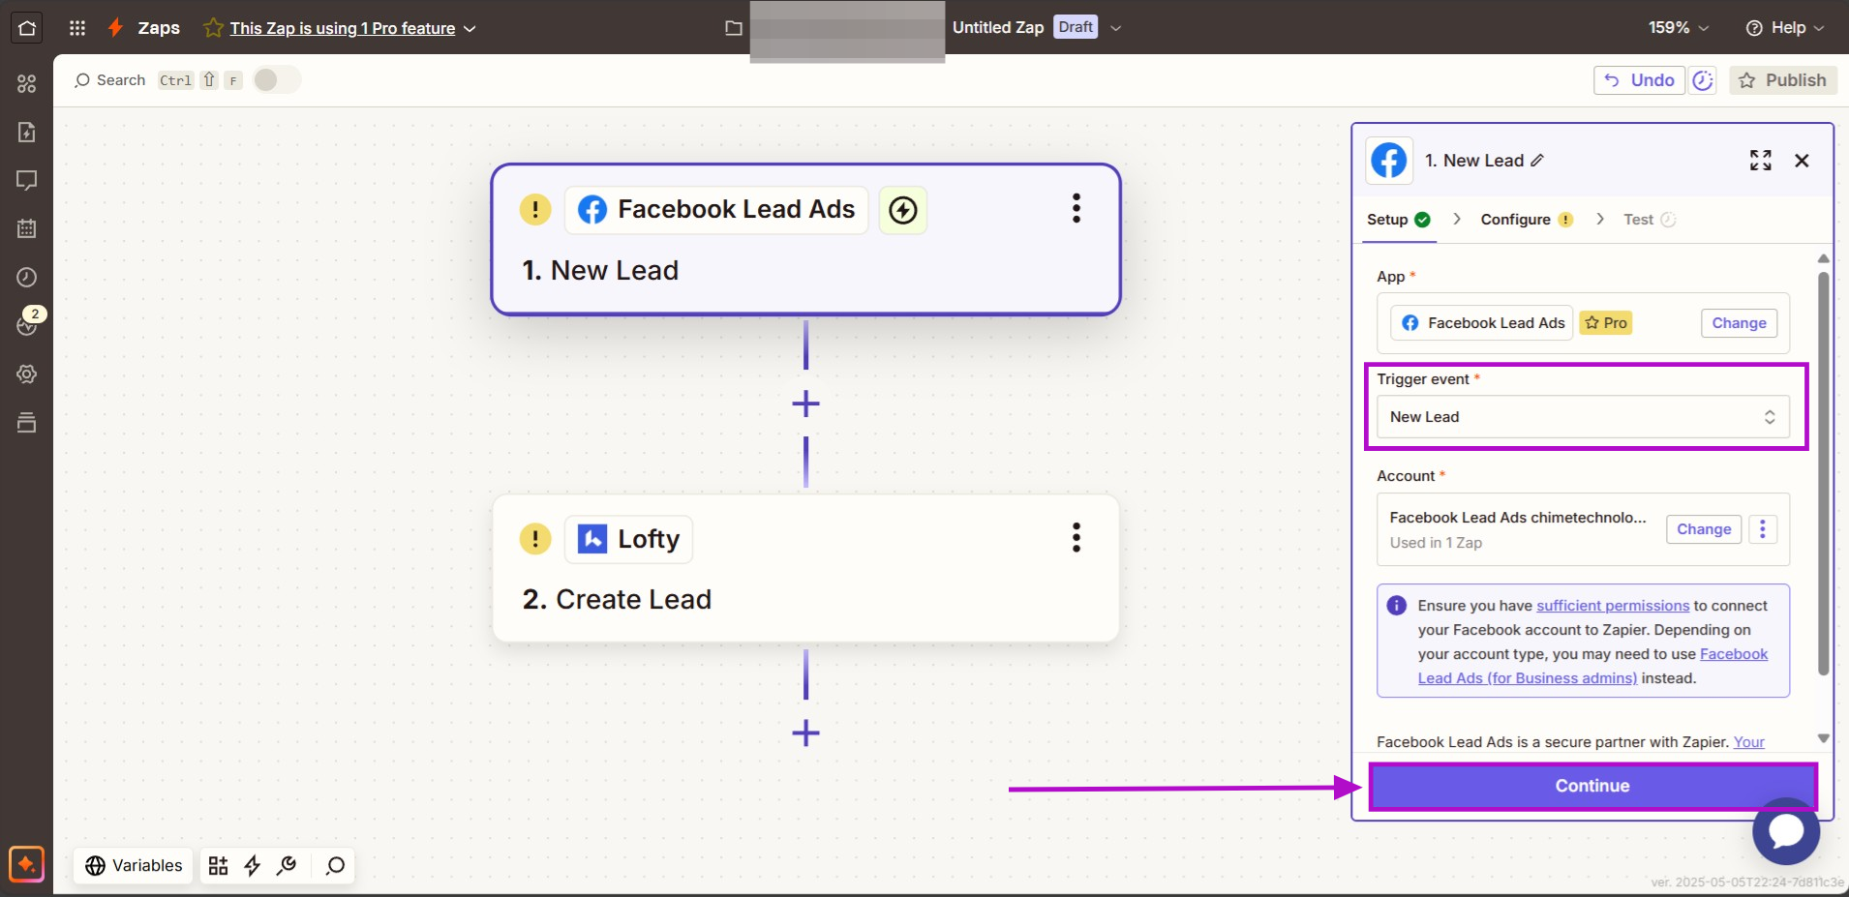The width and height of the screenshot is (1849, 897).
Task: Open Facebook Lead Ads step three-dot menu
Action: click(x=1076, y=209)
